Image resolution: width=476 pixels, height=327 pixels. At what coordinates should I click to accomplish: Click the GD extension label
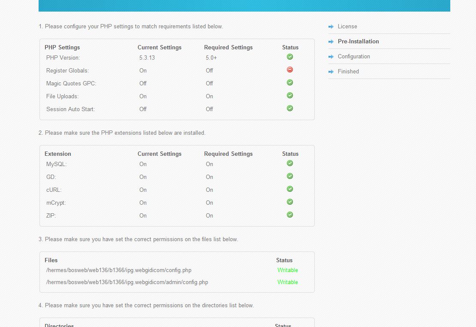point(51,177)
